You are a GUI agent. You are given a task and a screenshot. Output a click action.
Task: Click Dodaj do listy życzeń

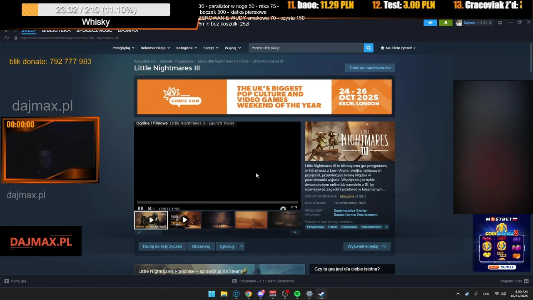click(162, 246)
